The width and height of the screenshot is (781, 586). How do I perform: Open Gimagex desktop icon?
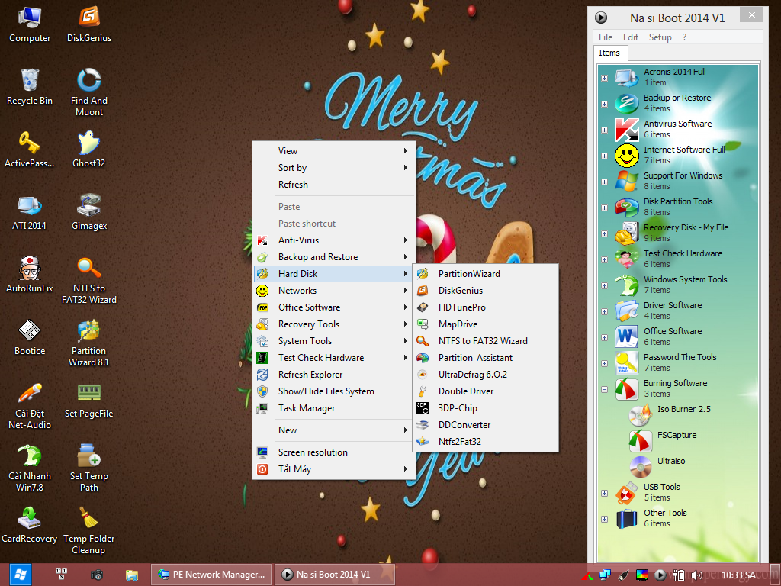click(89, 212)
